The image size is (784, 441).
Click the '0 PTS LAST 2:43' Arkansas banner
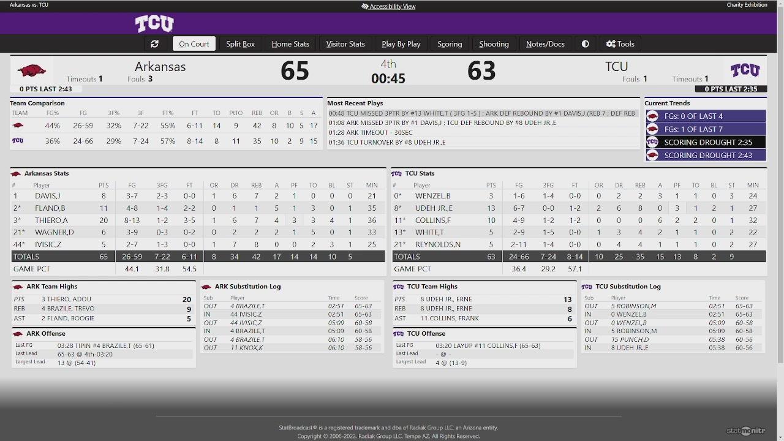46,89
